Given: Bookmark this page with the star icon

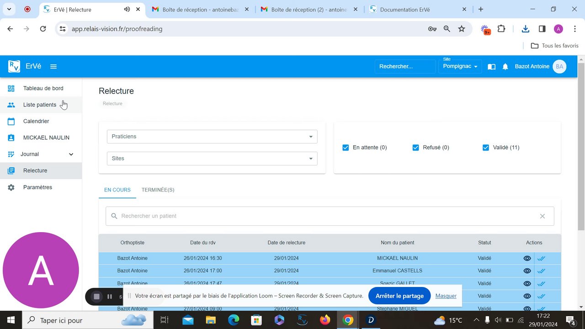Looking at the screenshot, I should point(462,29).
